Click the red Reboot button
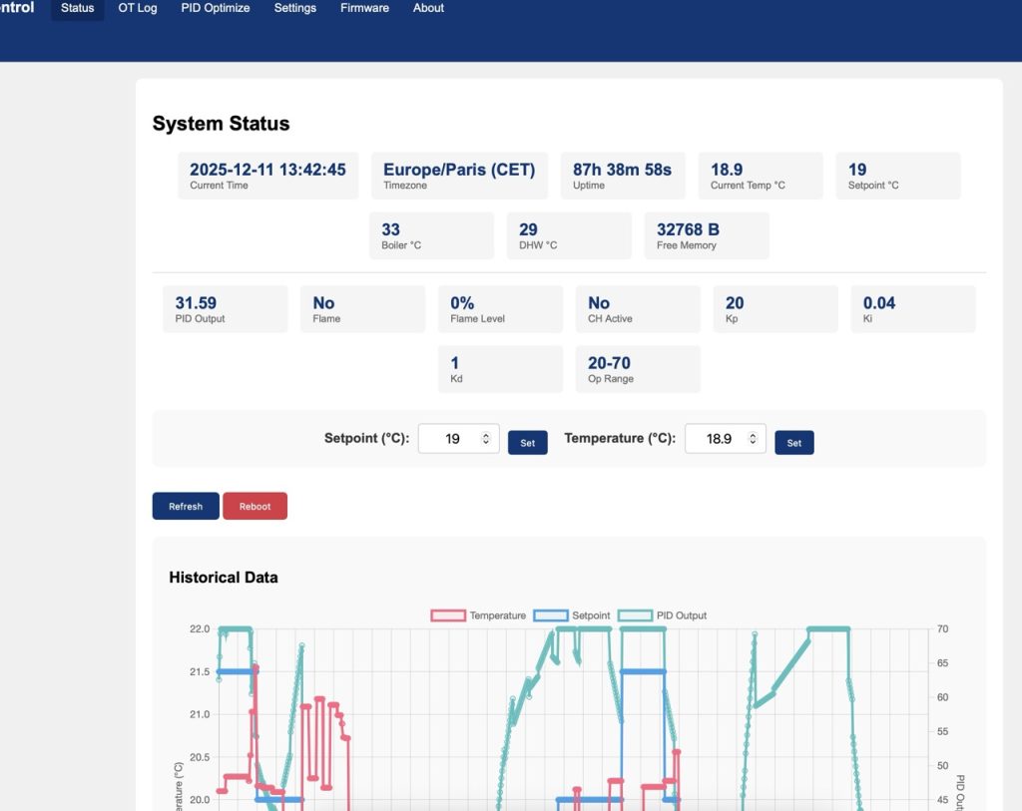This screenshot has height=811, width=1022. [x=255, y=507]
